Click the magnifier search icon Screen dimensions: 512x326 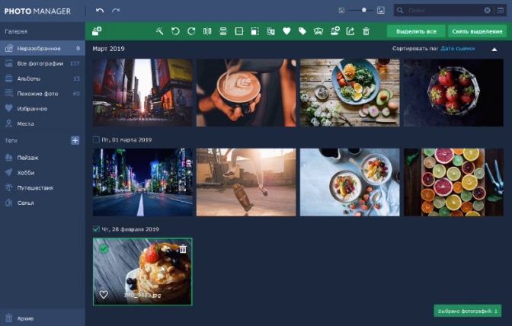[400, 11]
